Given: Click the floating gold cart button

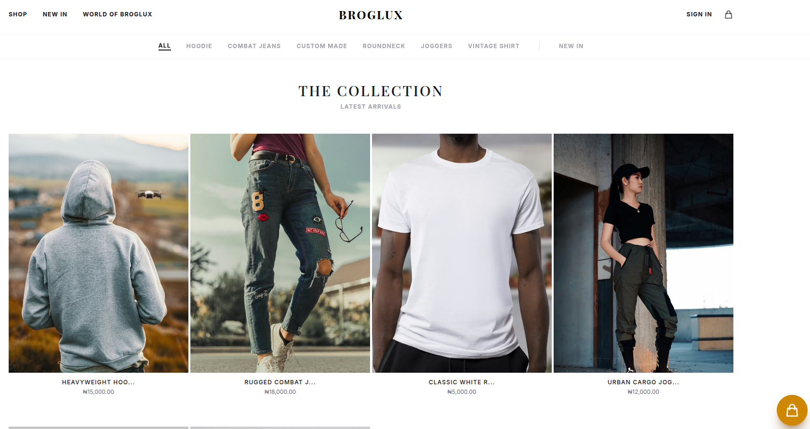Looking at the screenshot, I should pyautogui.click(x=792, y=410).
